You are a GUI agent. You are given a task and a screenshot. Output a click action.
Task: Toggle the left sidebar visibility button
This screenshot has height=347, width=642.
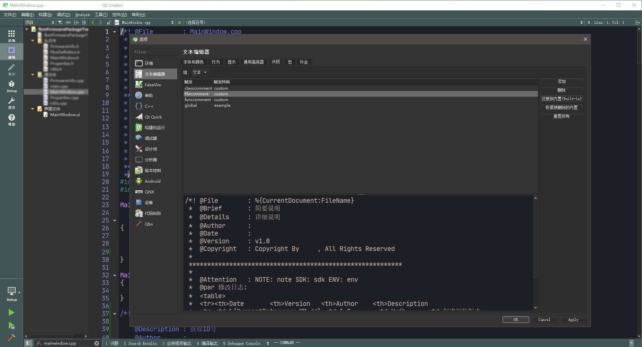click(x=28, y=343)
